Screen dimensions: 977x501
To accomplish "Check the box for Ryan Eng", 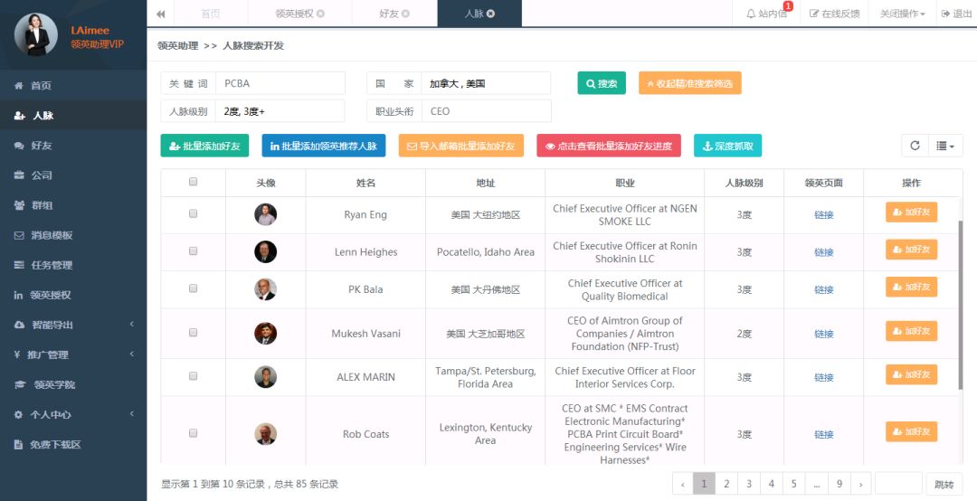I will point(194,213).
